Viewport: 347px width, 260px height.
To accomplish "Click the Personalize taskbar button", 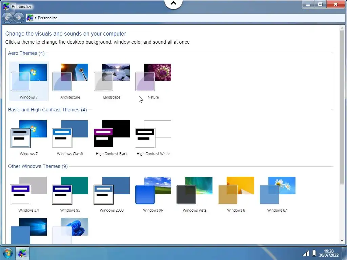I will click(x=22, y=253).
